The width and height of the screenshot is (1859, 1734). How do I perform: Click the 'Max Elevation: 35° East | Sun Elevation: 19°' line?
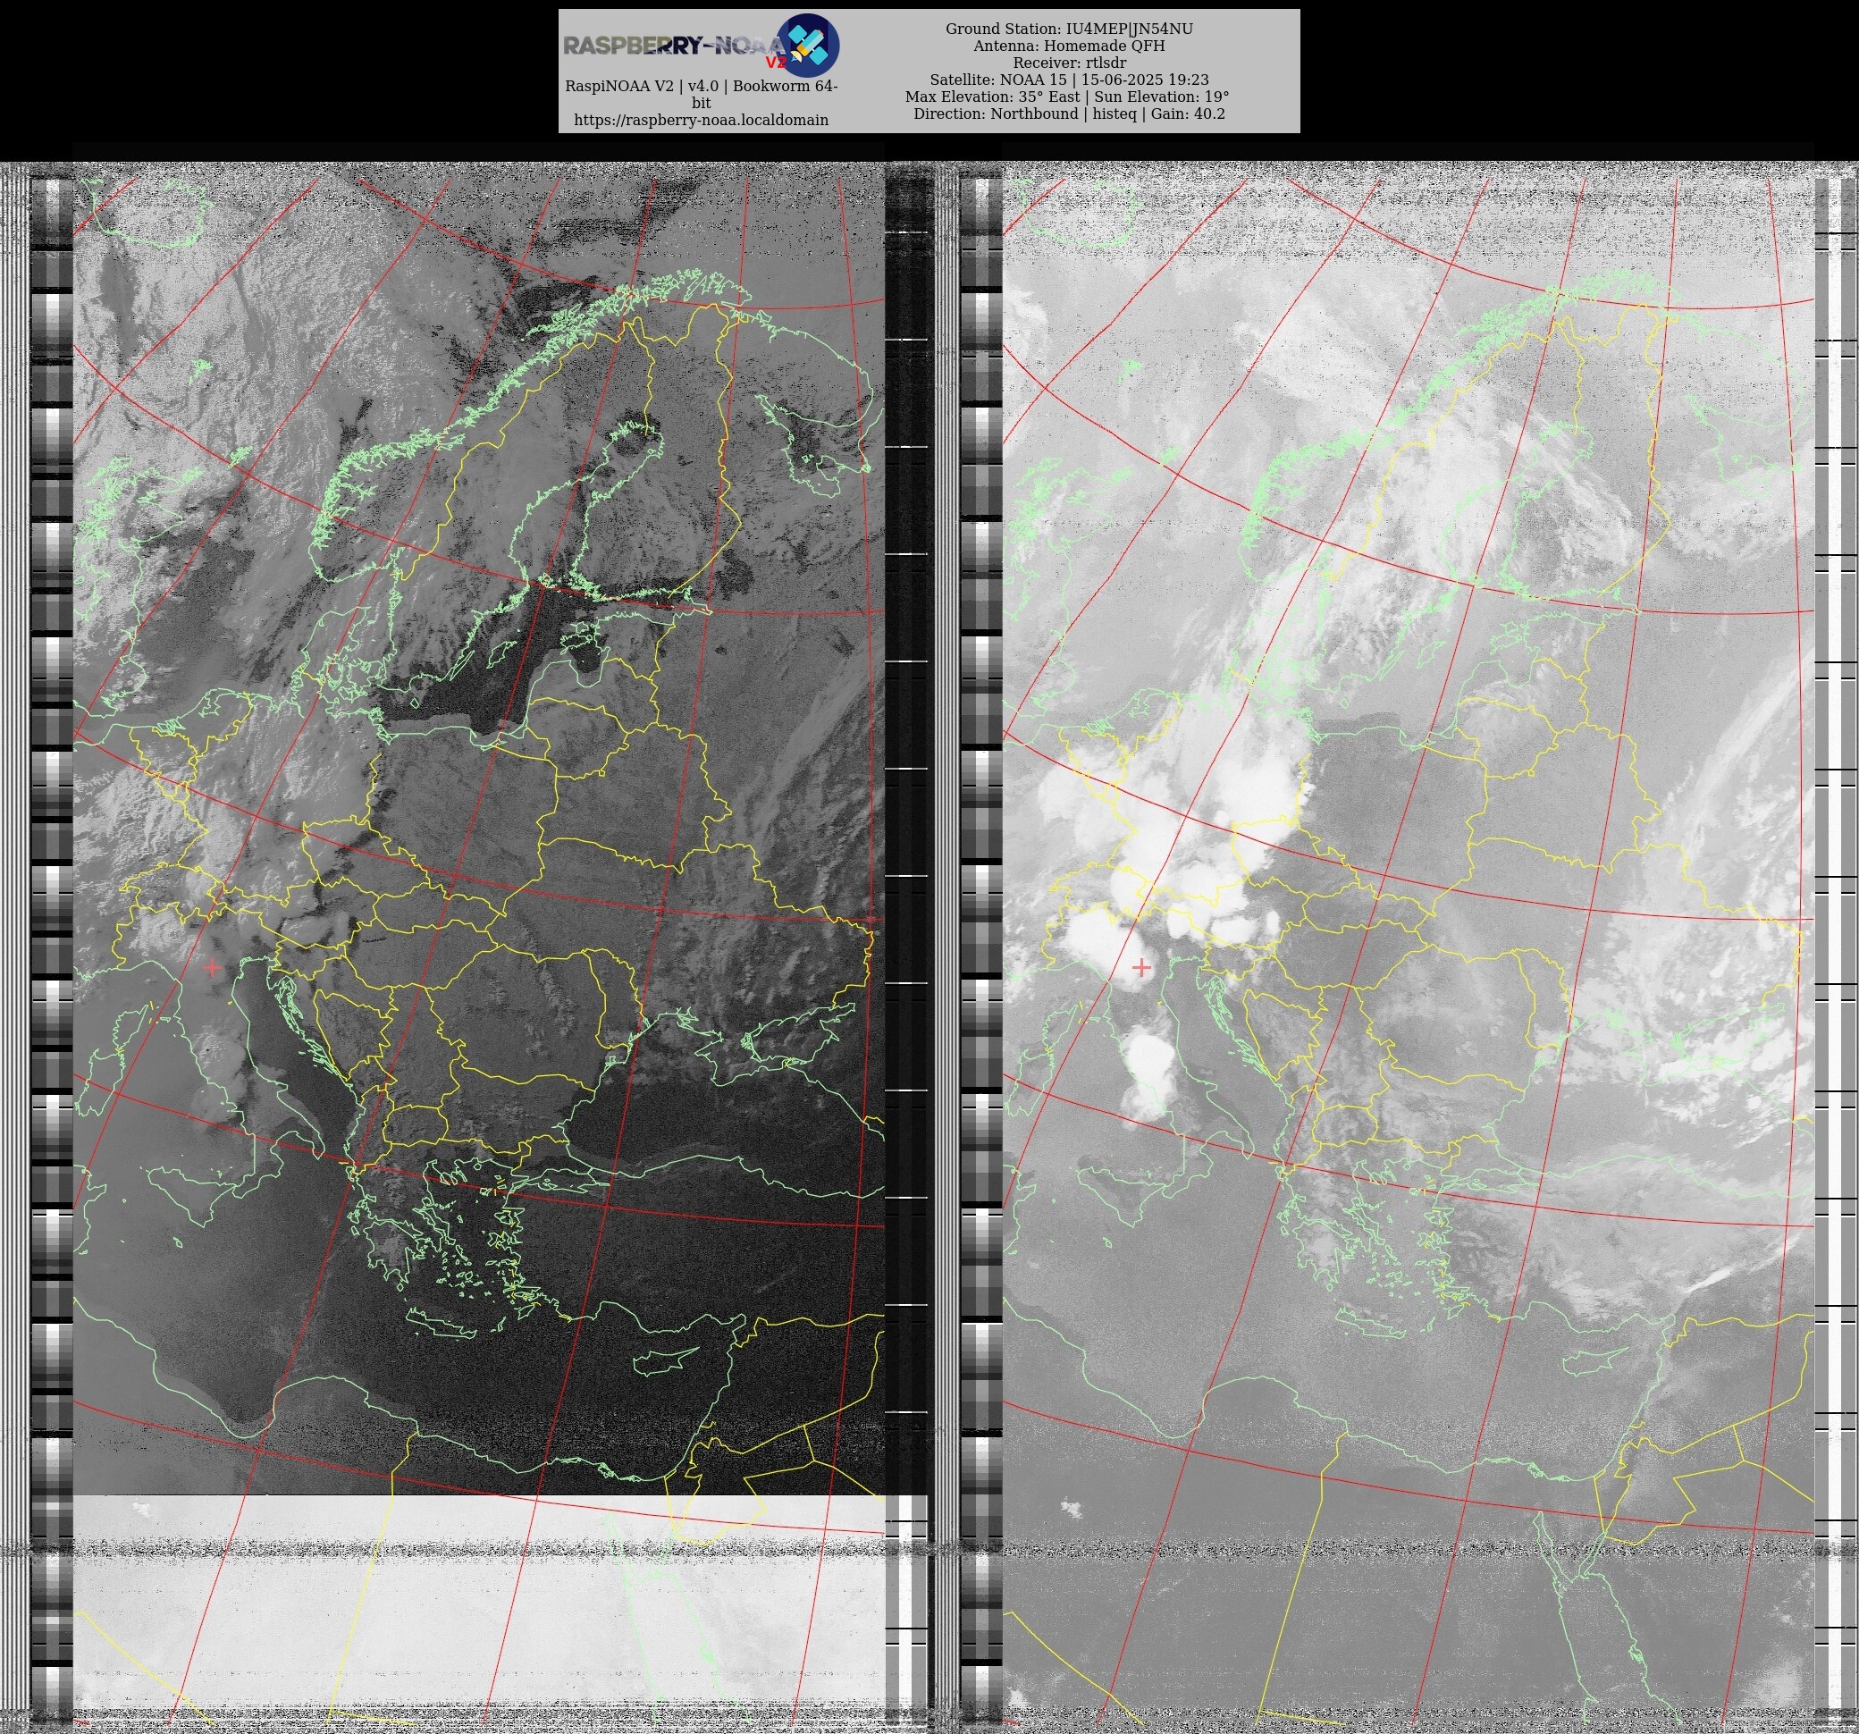coord(1067,97)
